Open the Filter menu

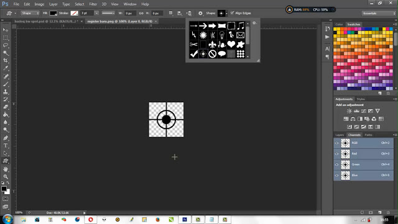point(93,4)
